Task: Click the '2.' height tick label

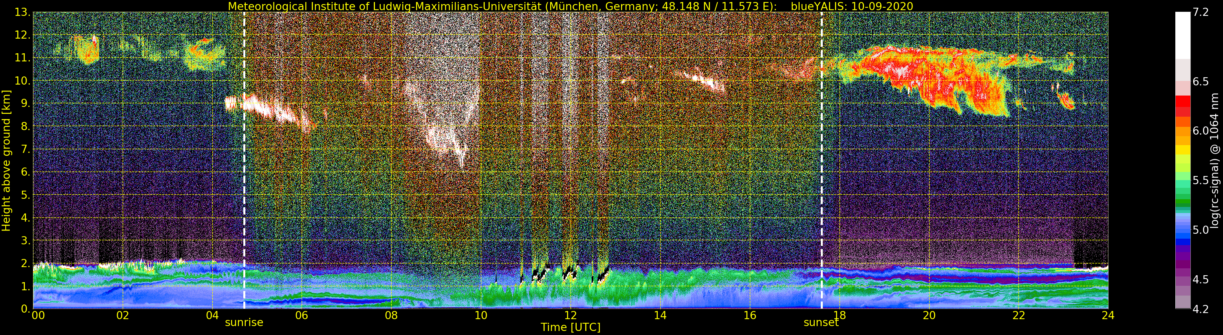Action: coord(26,263)
